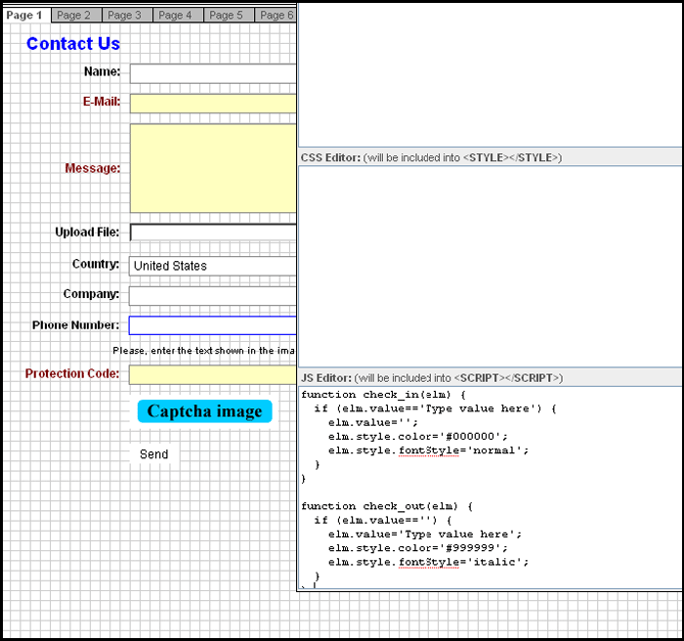Click the line "if (elm.value=='') {"

click(x=383, y=520)
